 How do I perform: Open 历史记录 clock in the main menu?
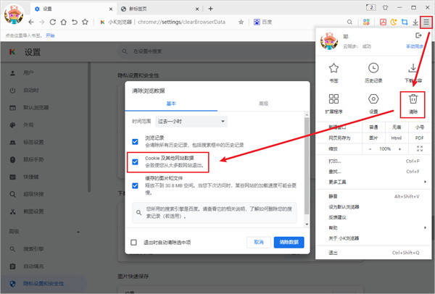(x=373, y=73)
